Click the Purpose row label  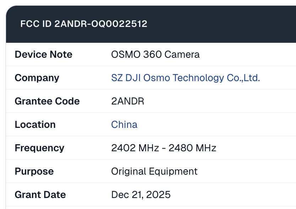point(34,171)
